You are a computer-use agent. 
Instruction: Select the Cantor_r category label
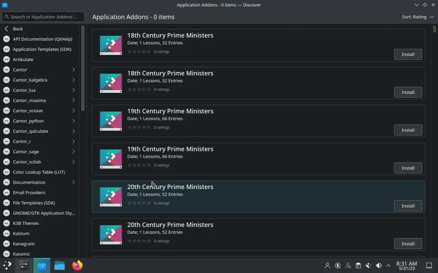pyautogui.click(x=22, y=141)
